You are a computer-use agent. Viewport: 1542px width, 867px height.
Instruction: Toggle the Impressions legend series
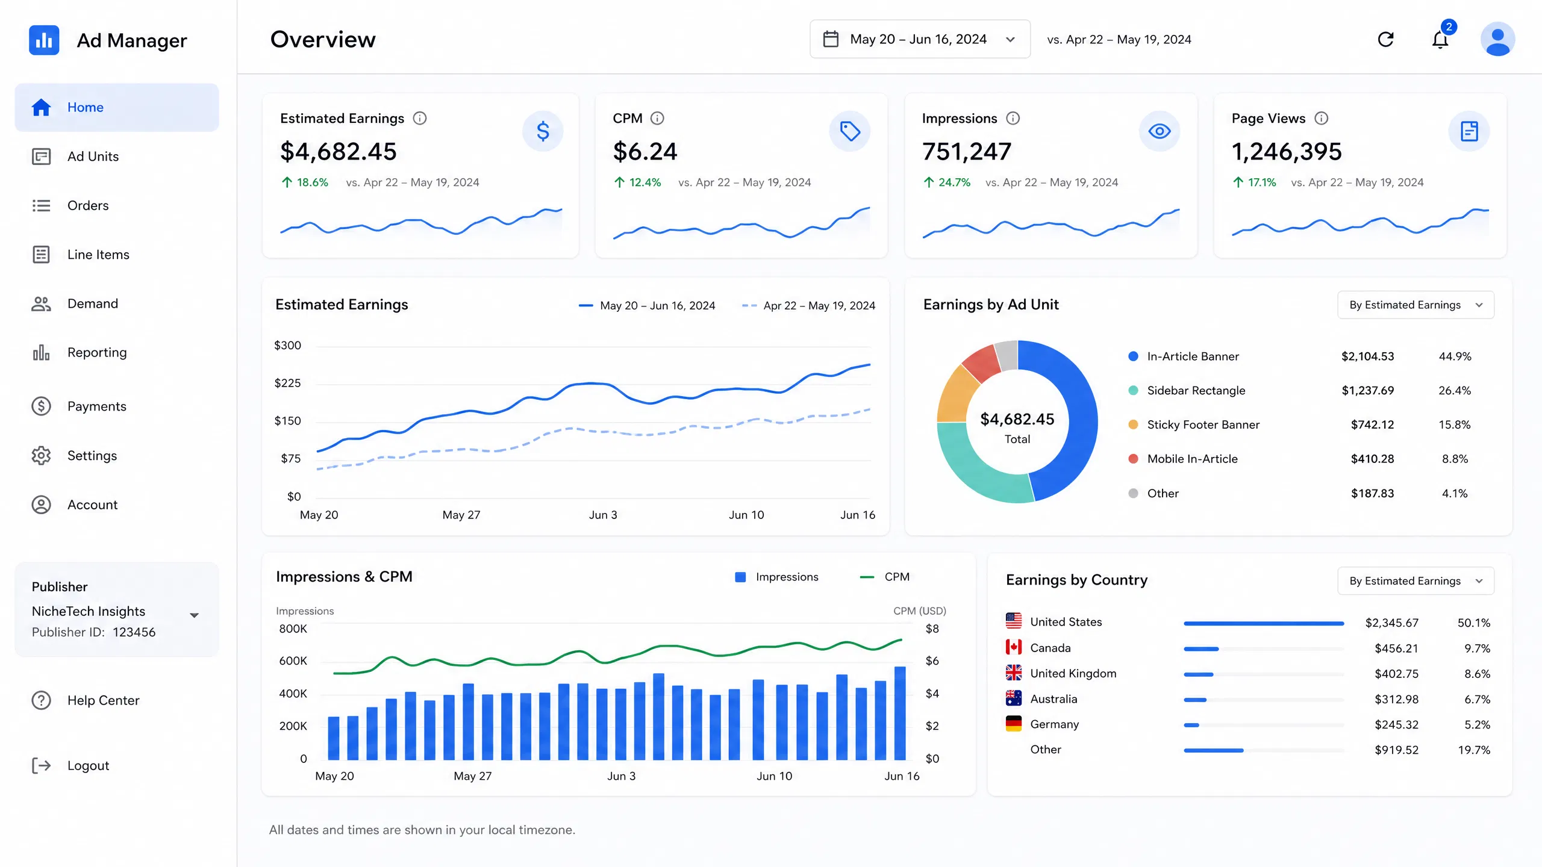[776, 577]
